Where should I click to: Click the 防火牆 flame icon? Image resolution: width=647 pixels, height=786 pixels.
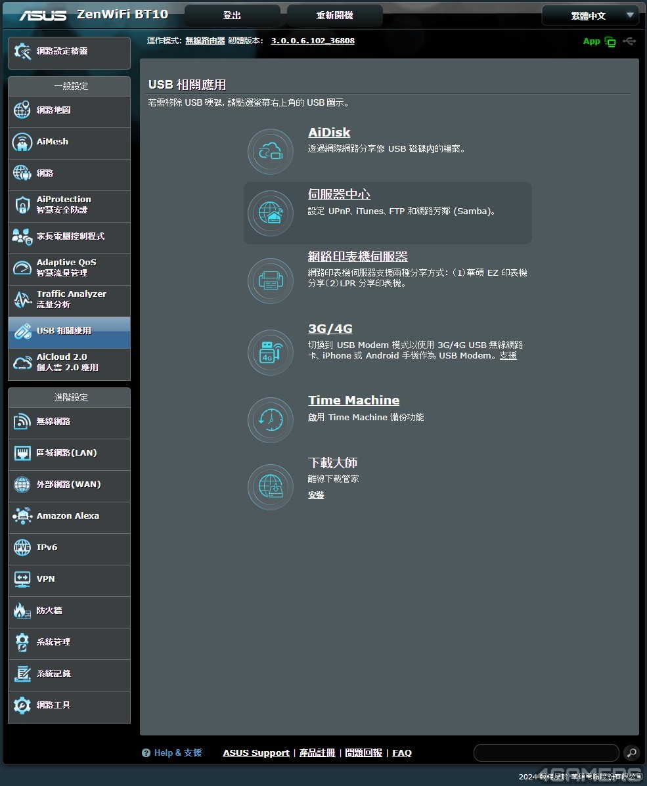pos(22,611)
